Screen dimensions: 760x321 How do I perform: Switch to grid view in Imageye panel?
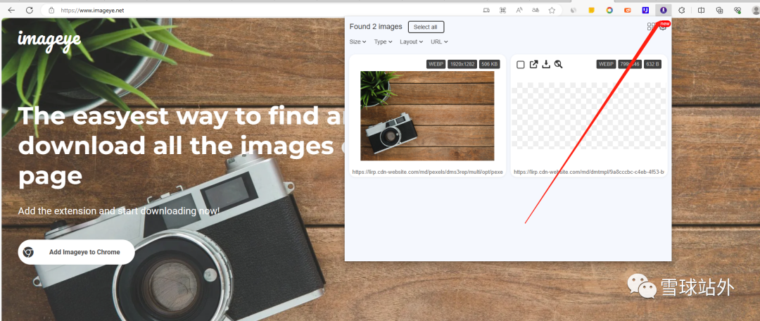[651, 27]
